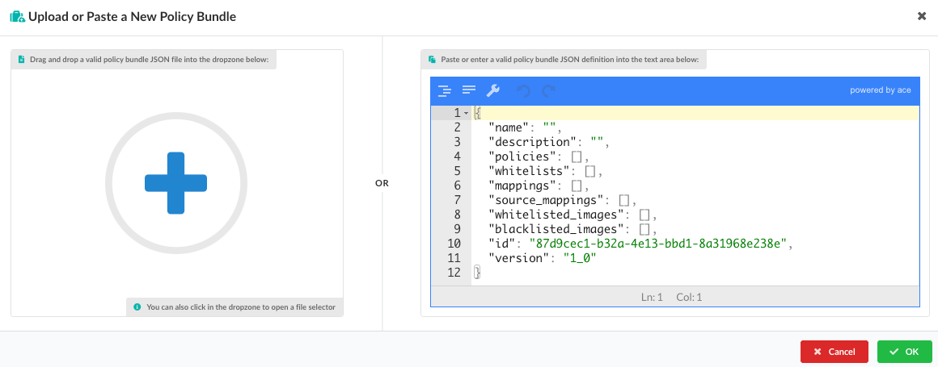Click the large blue plus upload icon
This screenshot has width=938, height=367.
pyautogui.click(x=176, y=183)
